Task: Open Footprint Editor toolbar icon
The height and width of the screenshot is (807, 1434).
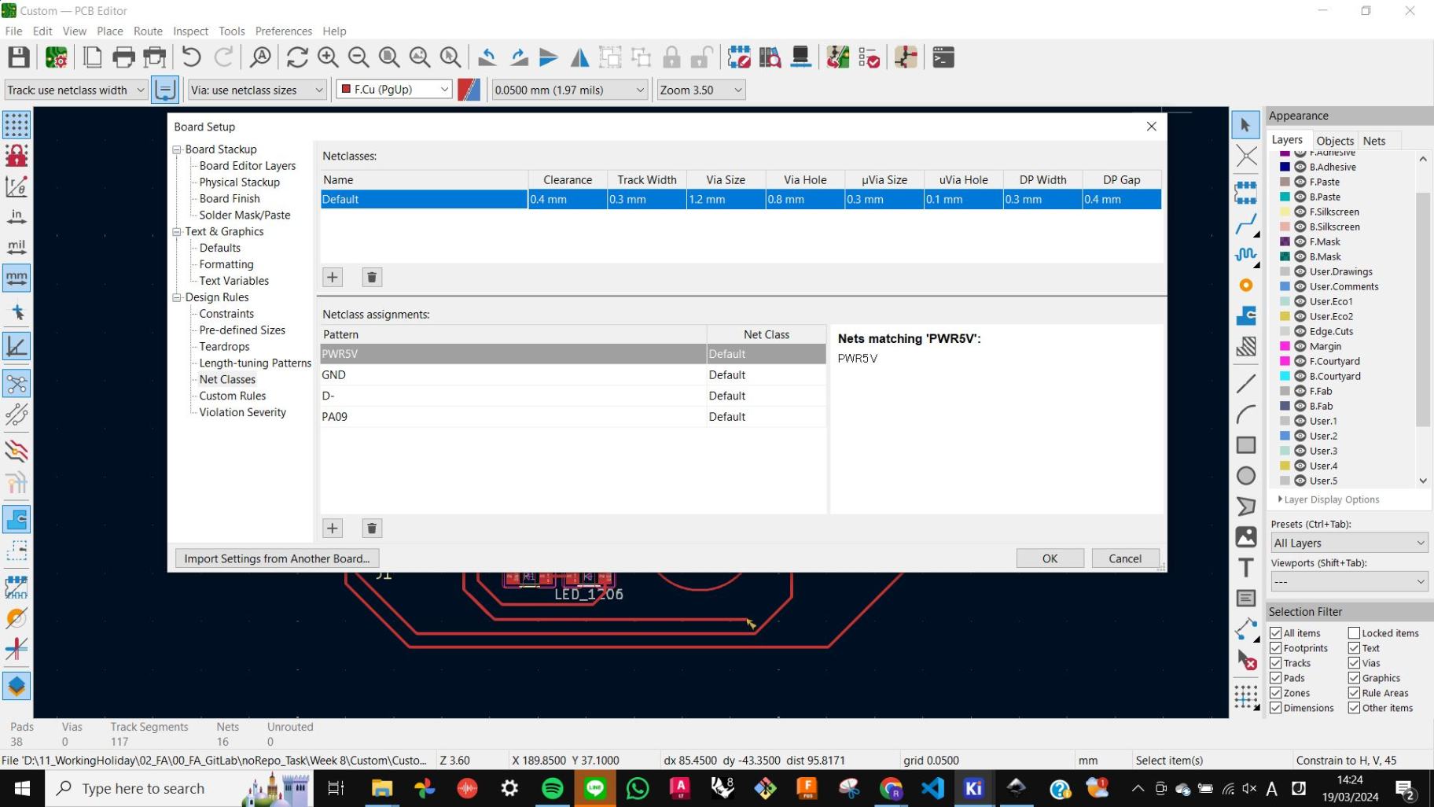Action: click(x=739, y=57)
